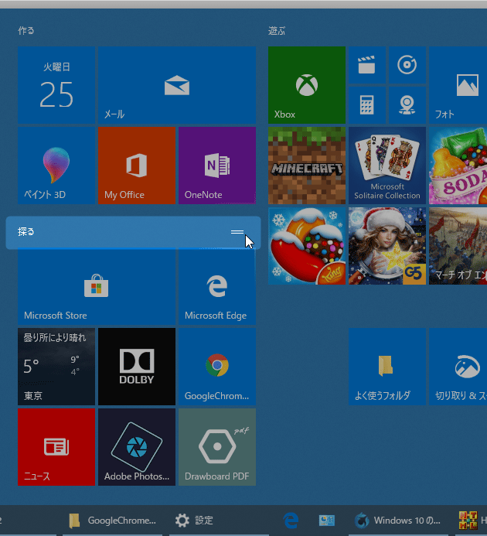
Task: Launch the GoogleChrome tile
Action: click(217, 367)
